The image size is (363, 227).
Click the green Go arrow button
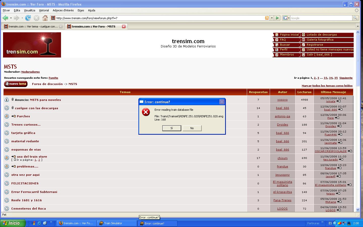click(277, 18)
